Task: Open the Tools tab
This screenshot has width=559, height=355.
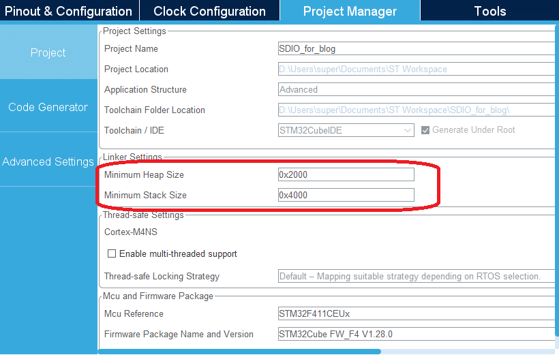Action: tap(490, 11)
